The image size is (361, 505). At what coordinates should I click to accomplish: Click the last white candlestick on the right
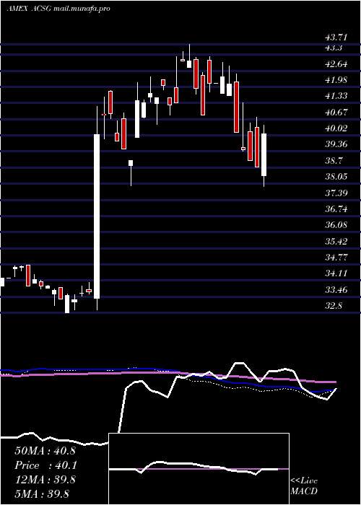pyautogui.click(x=264, y=155)
